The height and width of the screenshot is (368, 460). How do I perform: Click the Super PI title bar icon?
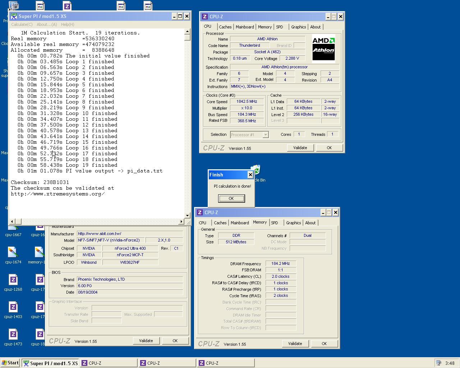pos(14,16)
